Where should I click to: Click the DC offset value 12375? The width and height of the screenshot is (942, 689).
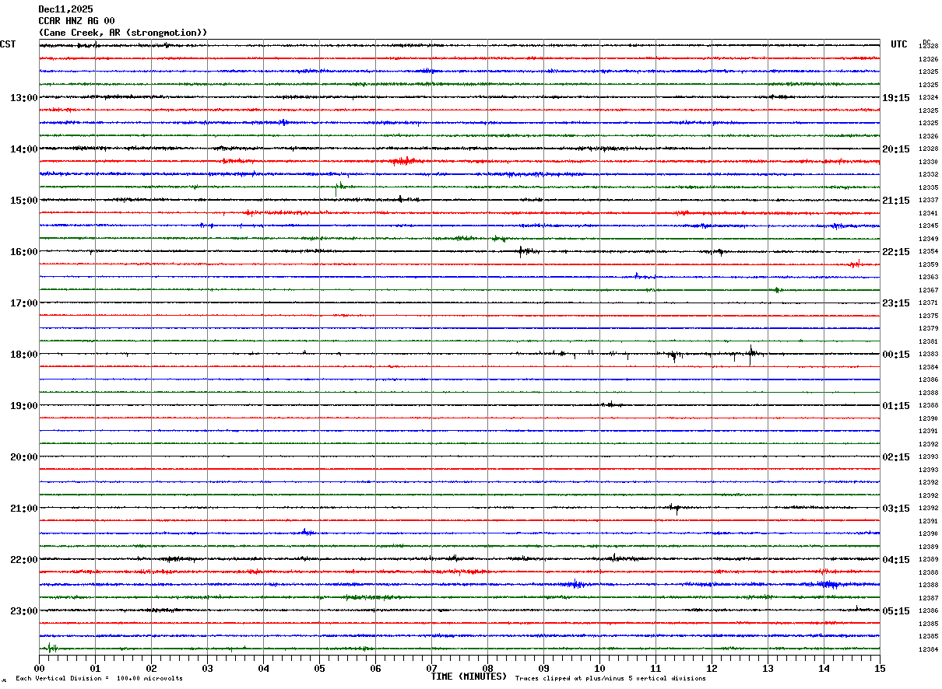pyautogui.click(x=928, y=316)
